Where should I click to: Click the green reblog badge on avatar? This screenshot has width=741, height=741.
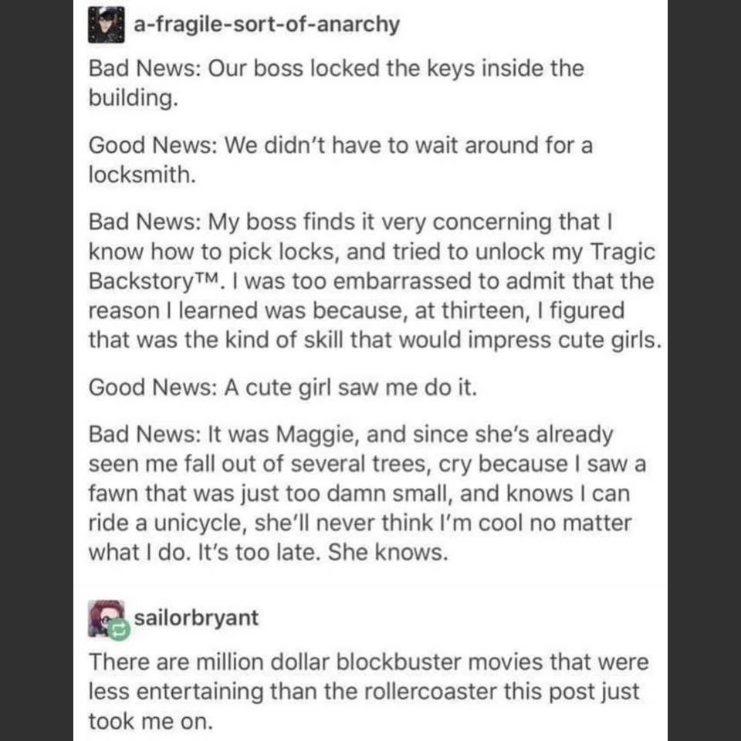pyautogui.click(x=118, y=631)
